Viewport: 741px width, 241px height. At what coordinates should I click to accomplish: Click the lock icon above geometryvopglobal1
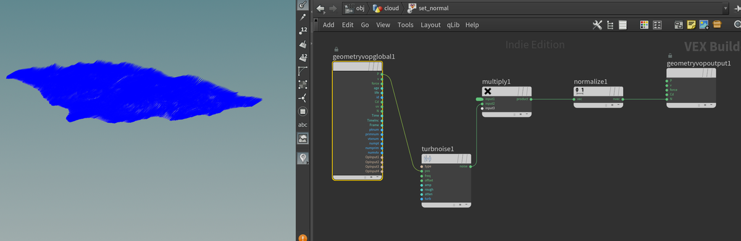(336, 49)
